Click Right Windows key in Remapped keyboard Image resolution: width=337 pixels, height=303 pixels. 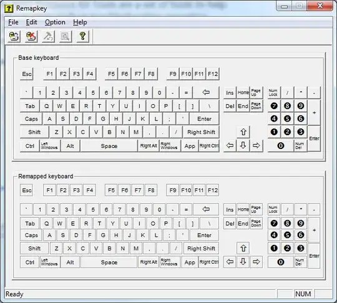point(169,262)
